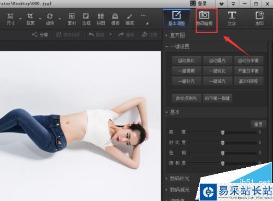Click the 一键减光 button

click(217, 81)
